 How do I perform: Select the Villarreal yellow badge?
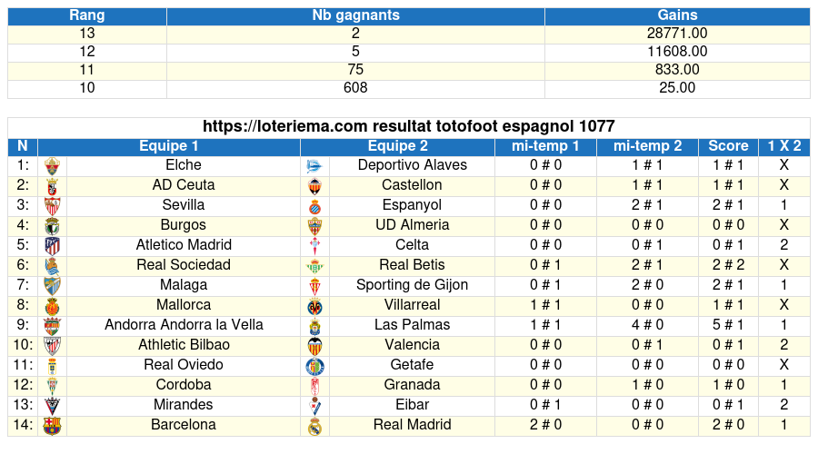point(314,307)
